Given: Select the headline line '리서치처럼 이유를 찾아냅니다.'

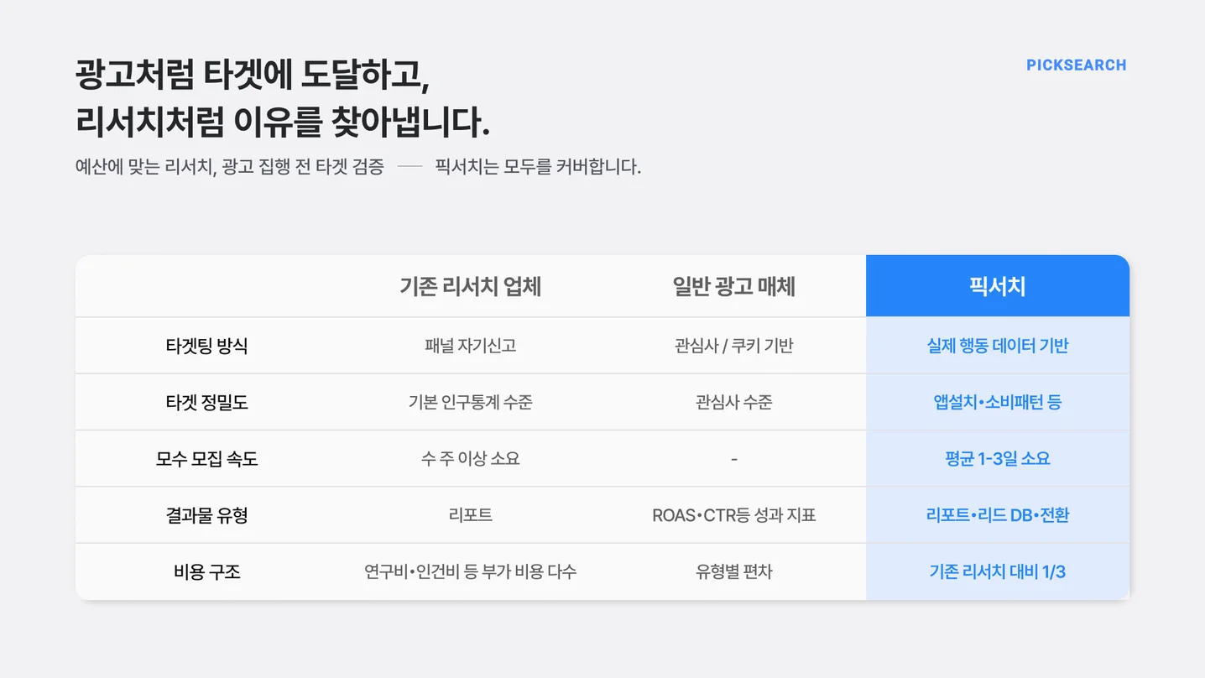Looking at the screenshot, I should pos(283,123).
